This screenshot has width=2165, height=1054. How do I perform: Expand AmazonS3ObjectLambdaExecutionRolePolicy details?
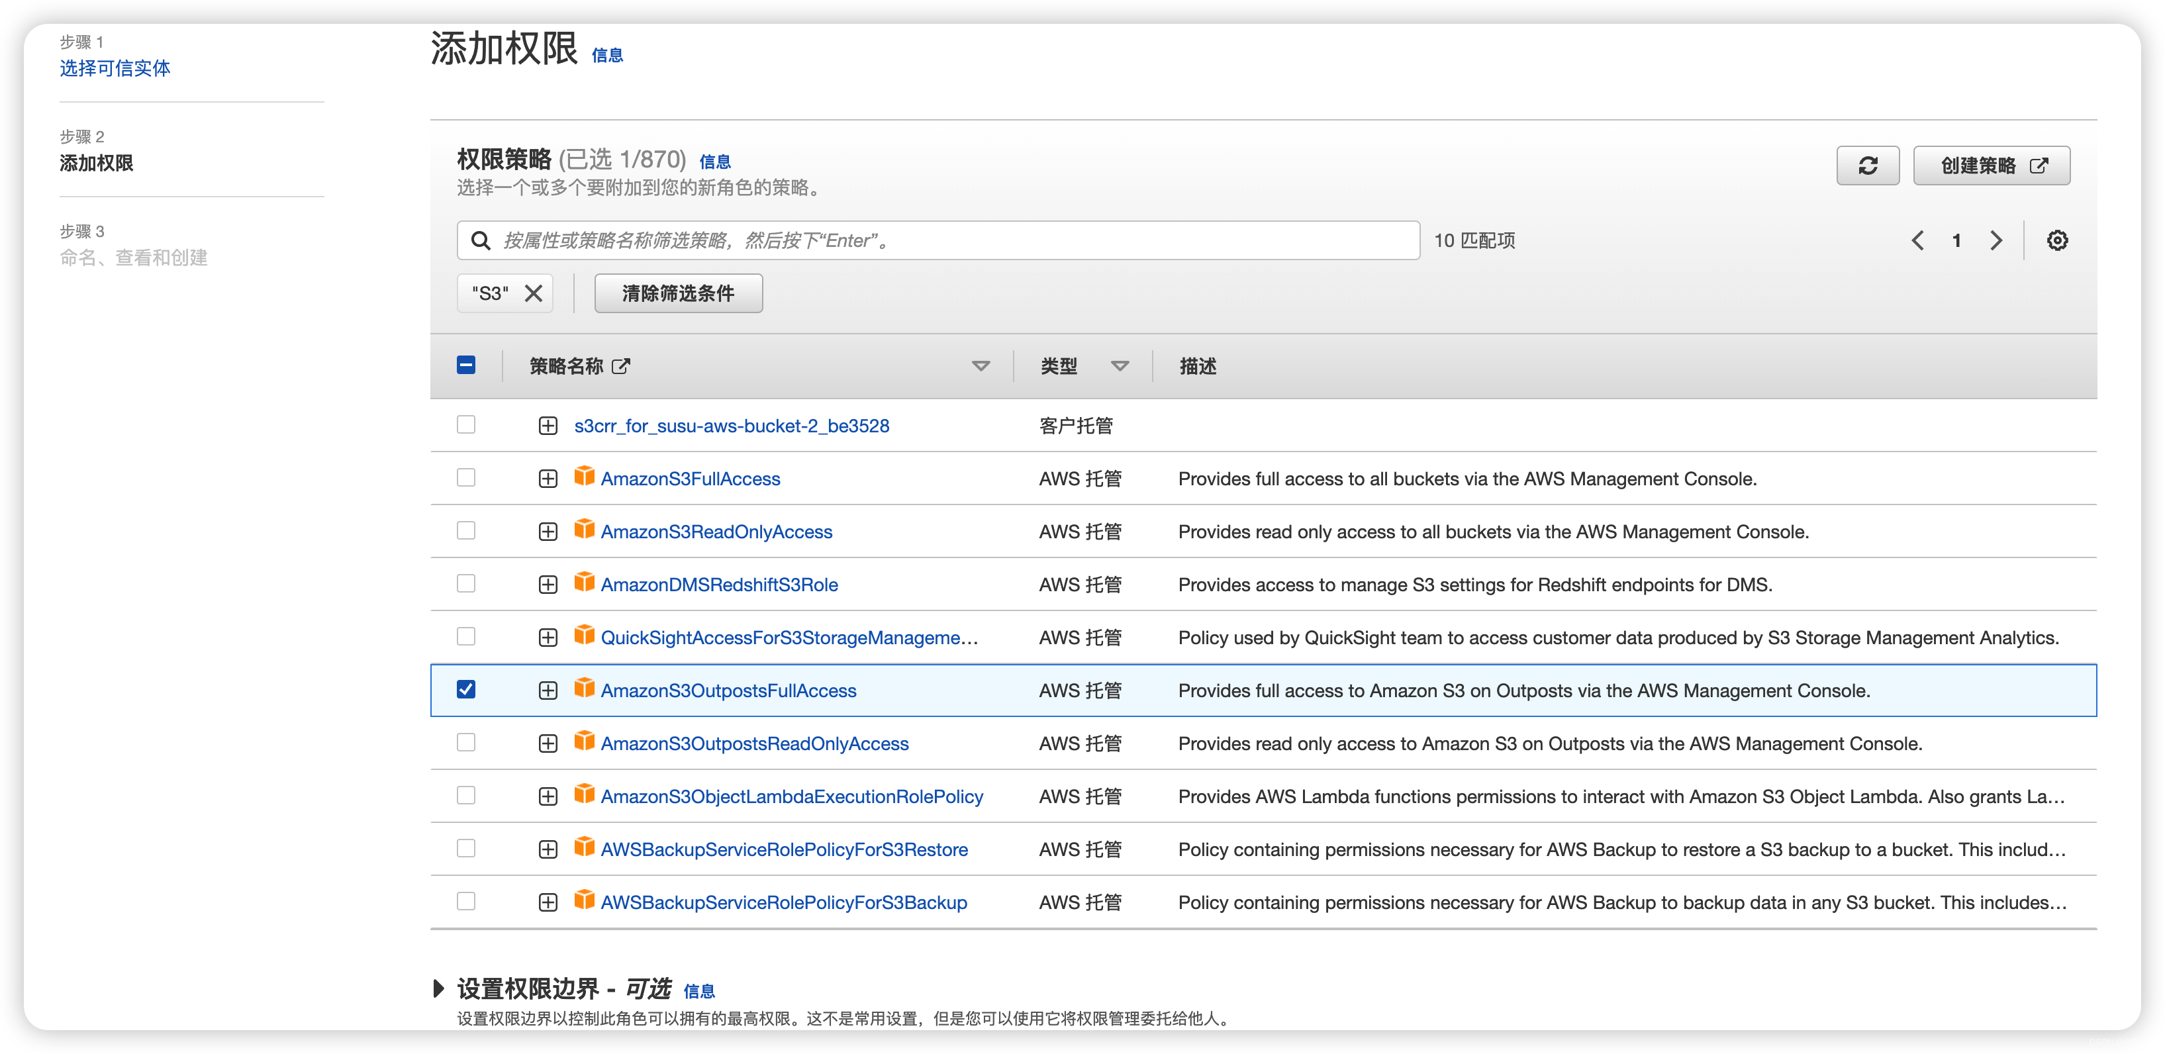coord(548,797)
